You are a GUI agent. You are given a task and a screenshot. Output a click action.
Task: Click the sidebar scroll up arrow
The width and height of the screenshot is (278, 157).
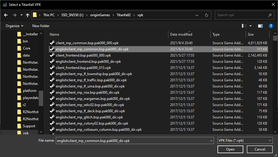click(x=41, y=33)
